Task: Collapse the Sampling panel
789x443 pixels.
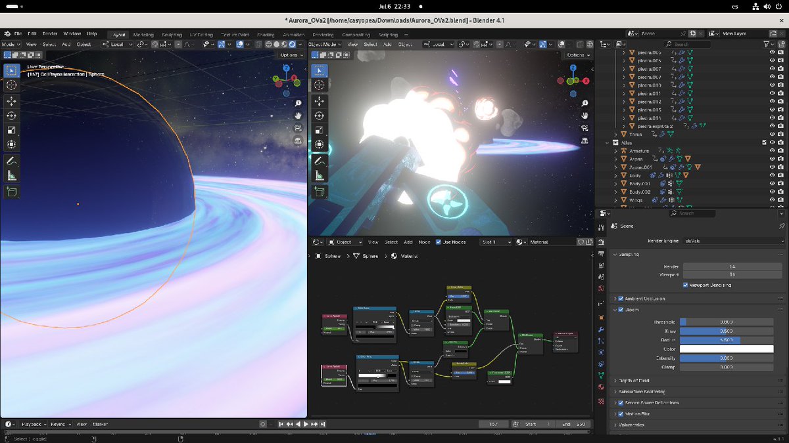Action: pos(698,254)
